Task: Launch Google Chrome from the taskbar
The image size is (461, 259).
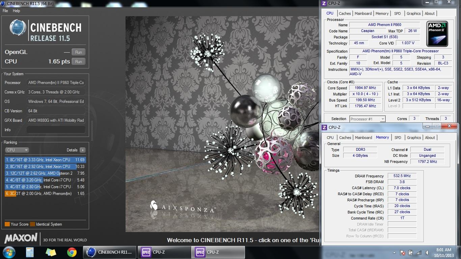Action: (72, 252)
